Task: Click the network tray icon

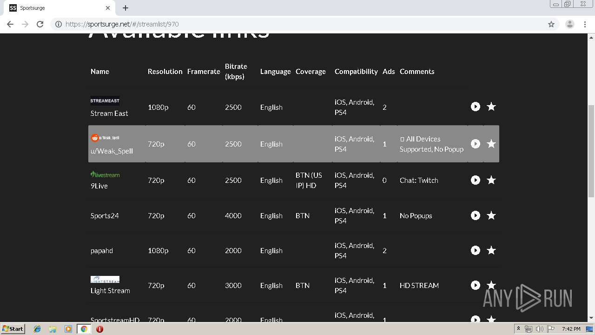Action: [529, 329]
